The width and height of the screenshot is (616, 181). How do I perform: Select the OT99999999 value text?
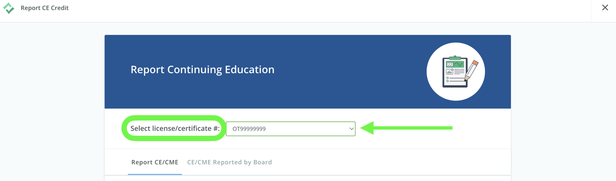click(249, 129)
